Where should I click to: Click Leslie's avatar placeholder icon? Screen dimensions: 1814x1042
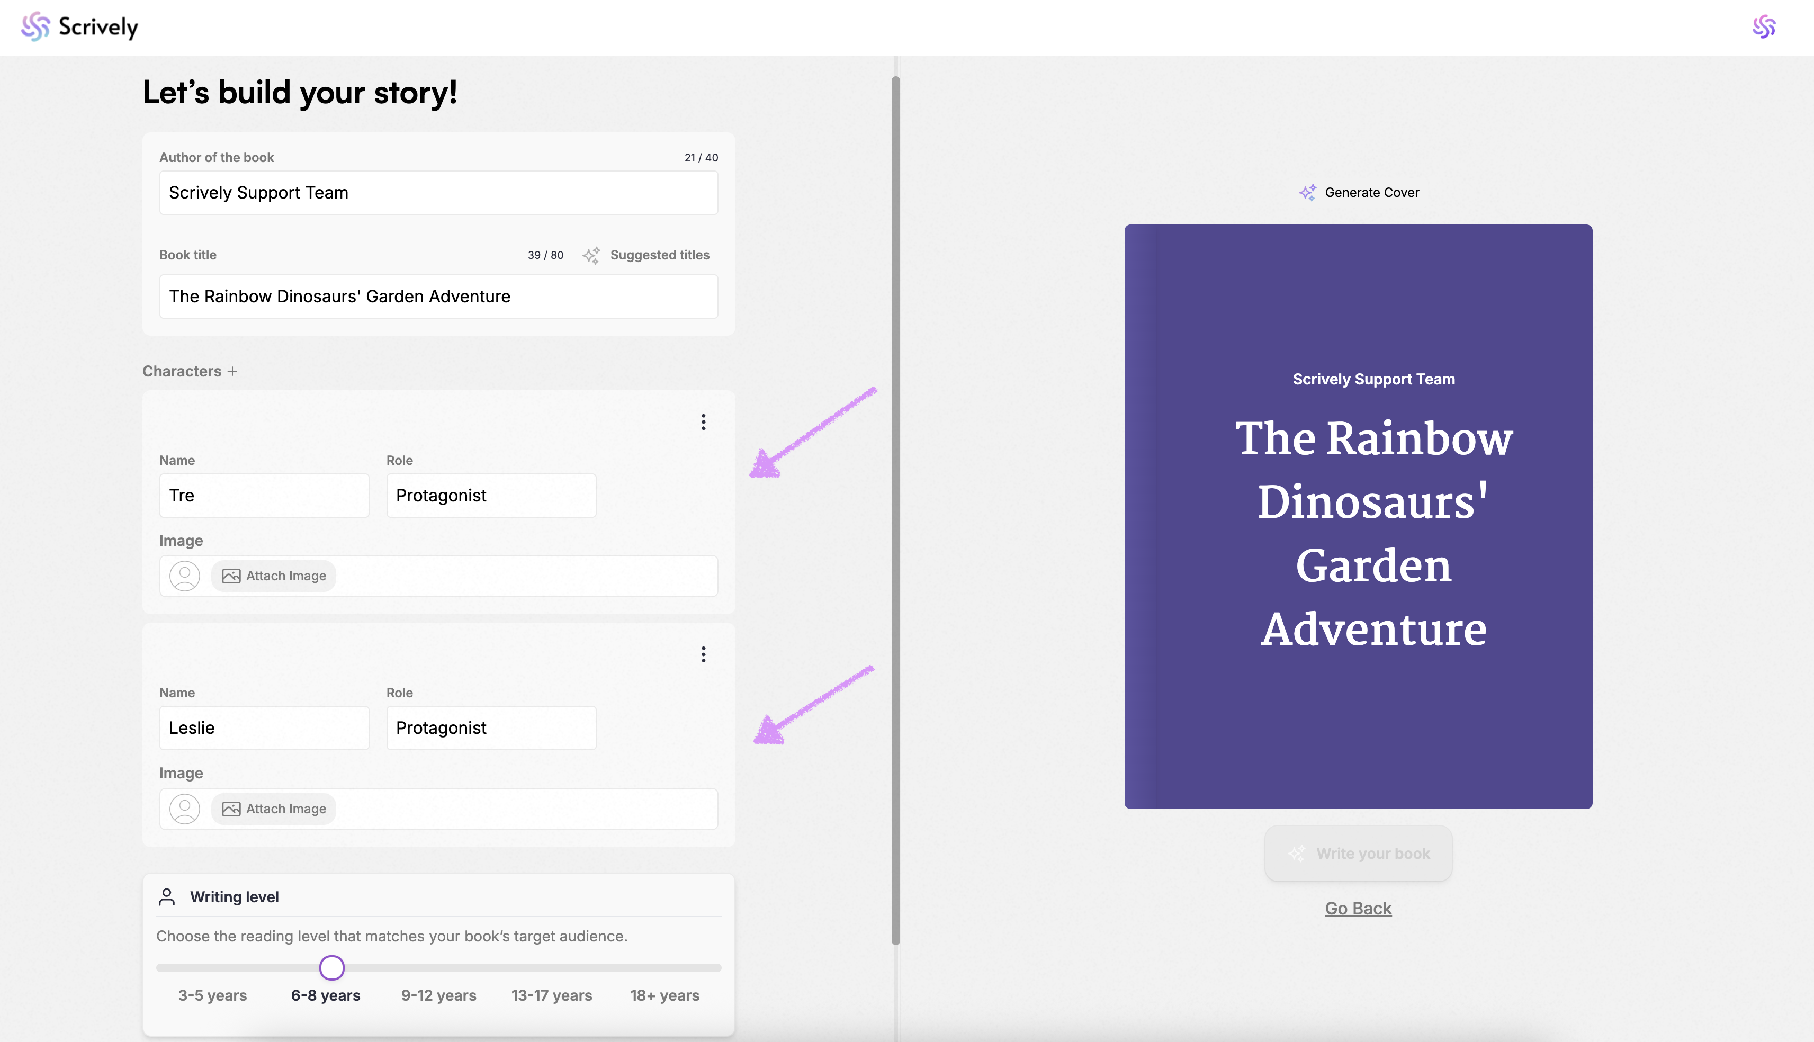coord(185,809)
